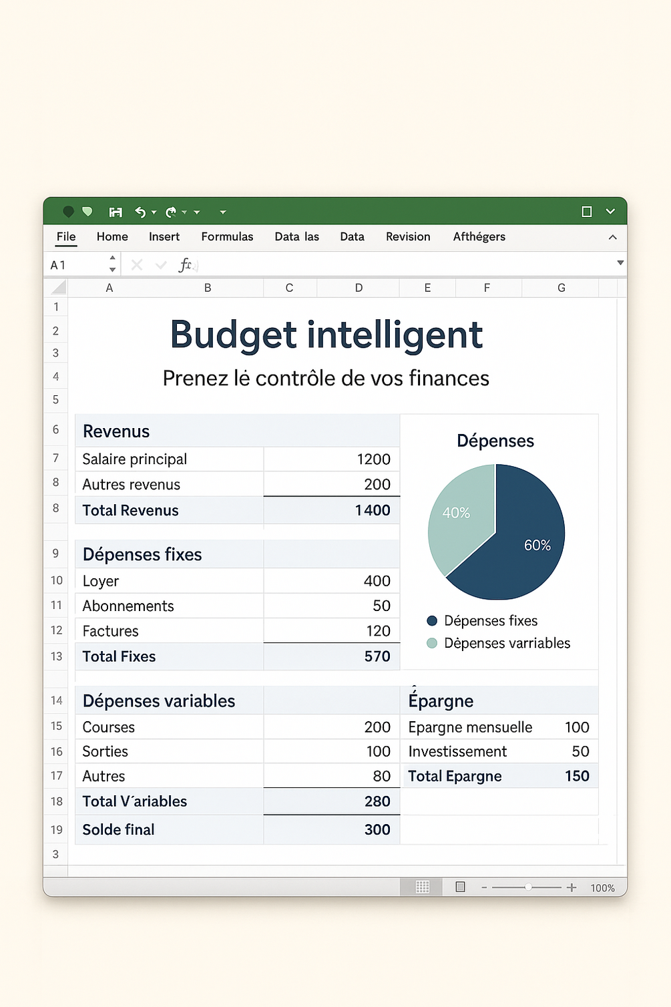
Task: Select column G header
Action: click(561, 288)
